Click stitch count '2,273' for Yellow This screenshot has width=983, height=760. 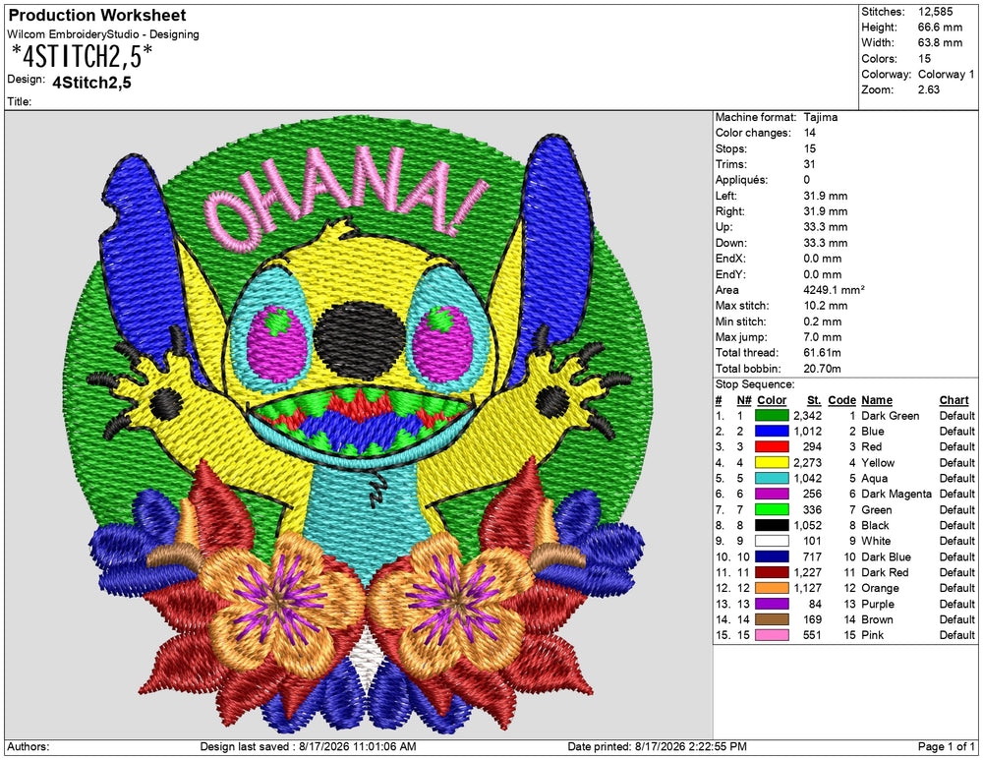(x=807, y=463)
